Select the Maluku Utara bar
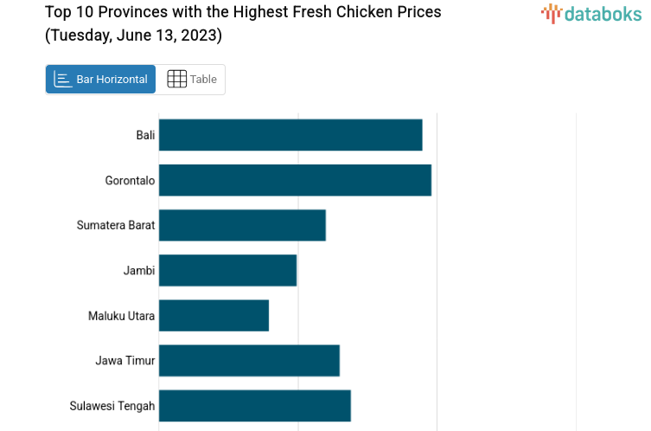The width and height of the screenshot is (651, 431). coord(214,315)
